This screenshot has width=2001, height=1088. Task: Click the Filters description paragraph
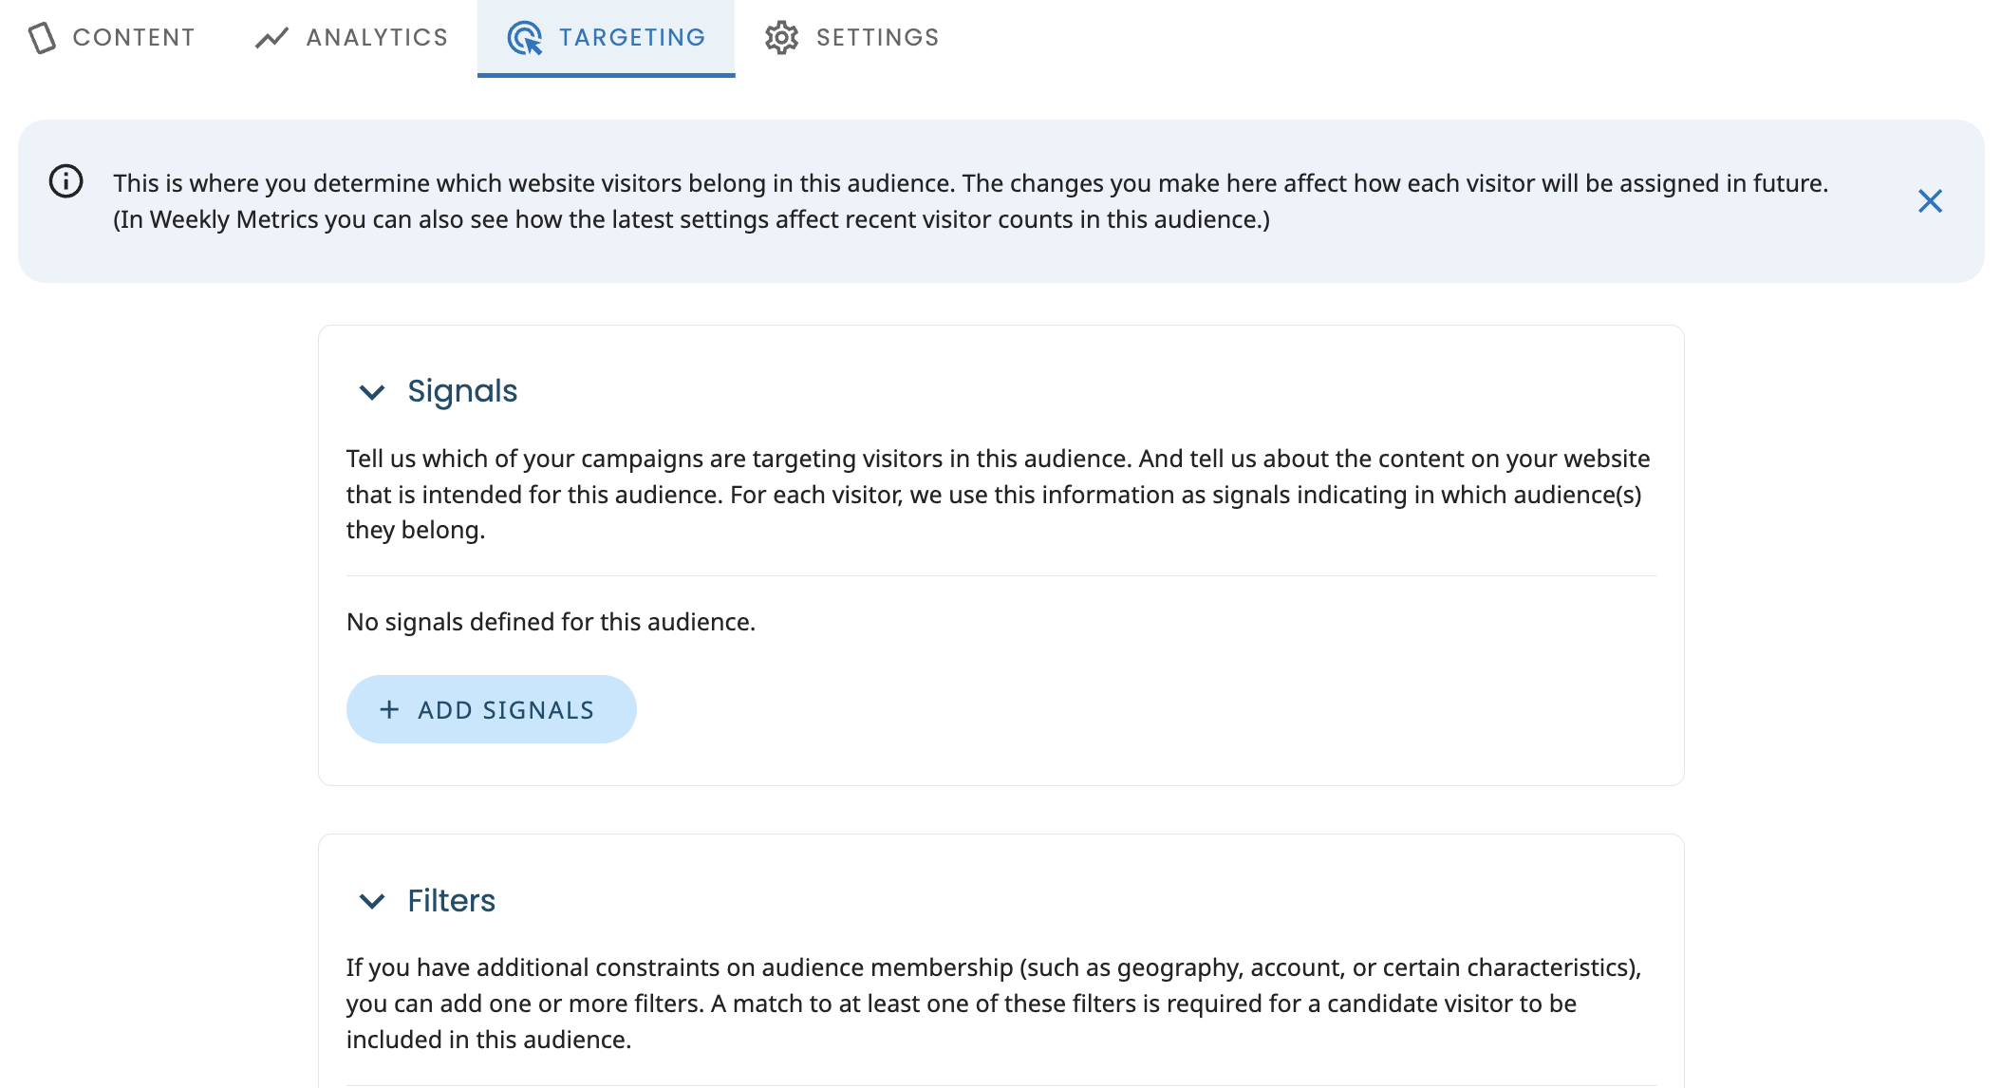pos(993,1004)
